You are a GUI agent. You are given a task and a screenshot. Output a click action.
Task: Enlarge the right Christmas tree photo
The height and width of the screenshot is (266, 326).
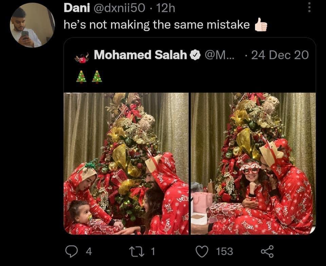[253, 163]
